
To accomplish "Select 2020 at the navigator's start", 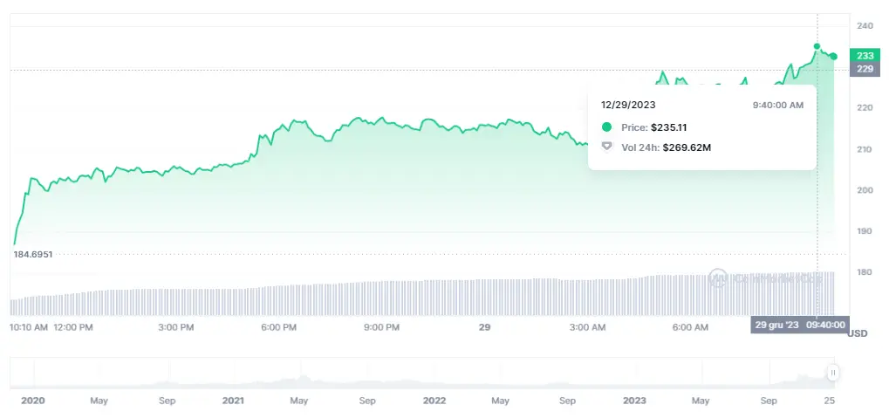I will (32, 401).
